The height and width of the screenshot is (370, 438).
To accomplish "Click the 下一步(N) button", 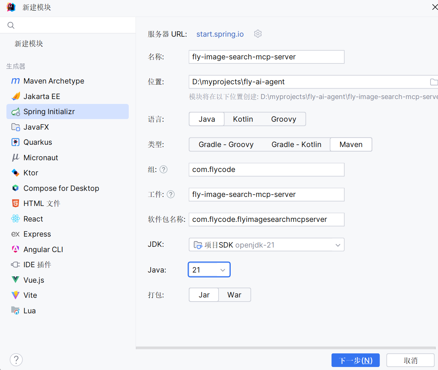I will pos(355,360).
